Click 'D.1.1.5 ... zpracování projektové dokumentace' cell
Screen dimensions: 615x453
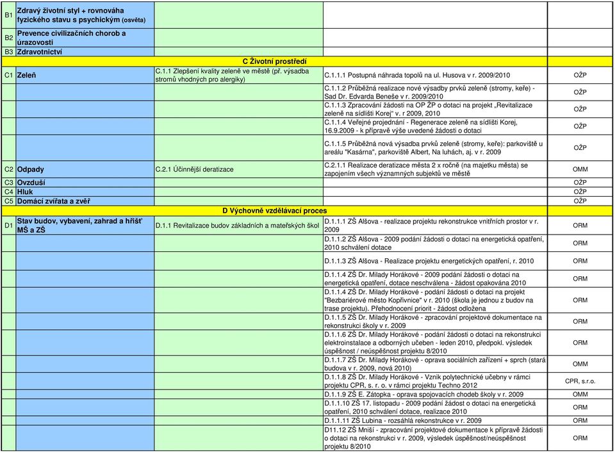(x=436, y=322)
